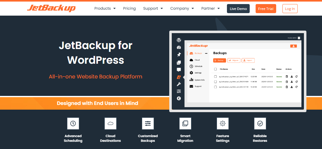
Task: Tick the checkbox for the 12.53 MB backup
Action: [x=215, y=77]
